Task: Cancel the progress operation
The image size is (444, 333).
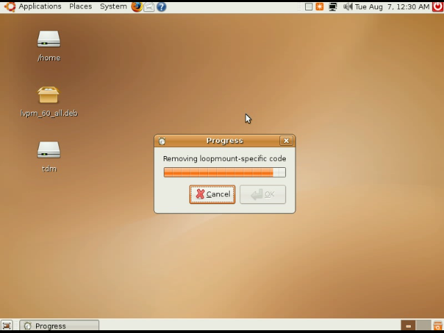Action: coord(212,194)
